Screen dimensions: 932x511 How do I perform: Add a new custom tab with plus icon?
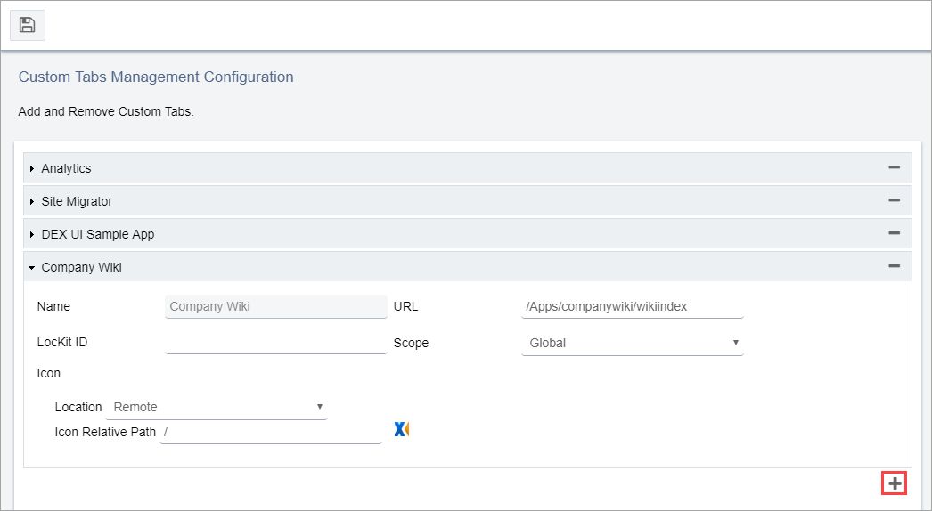[x=895, y=483]
